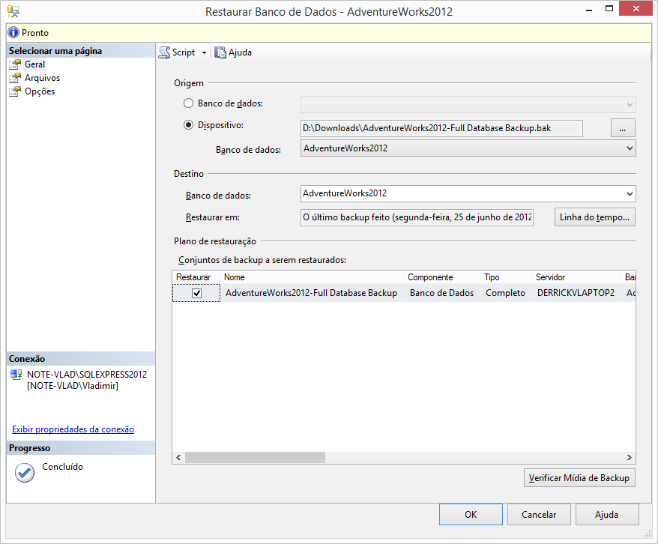Image resolution: width=658 pixels, height=544 pixels.
Task: Switch to the Opções page
Action: (40, 91)
